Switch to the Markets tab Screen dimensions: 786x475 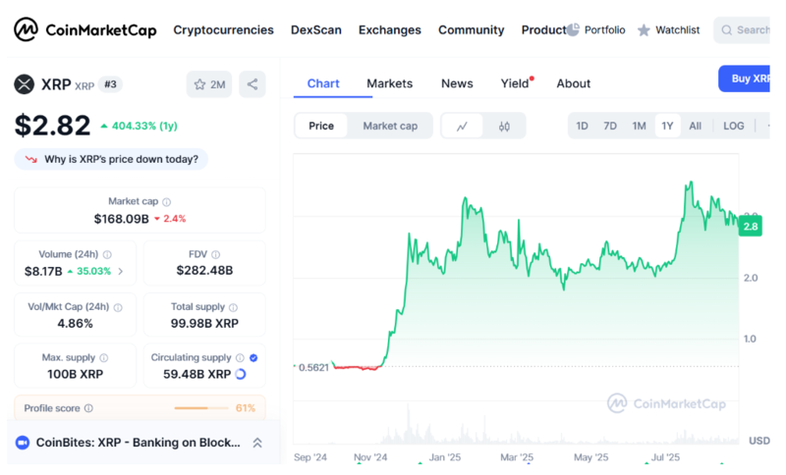pyautogui.click(x=389, y=83)
